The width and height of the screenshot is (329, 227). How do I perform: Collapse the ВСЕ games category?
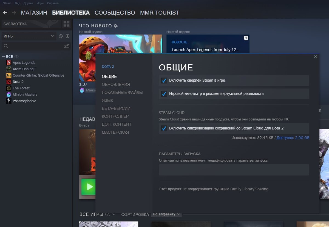pyautogui.click(x=3, y=56)
